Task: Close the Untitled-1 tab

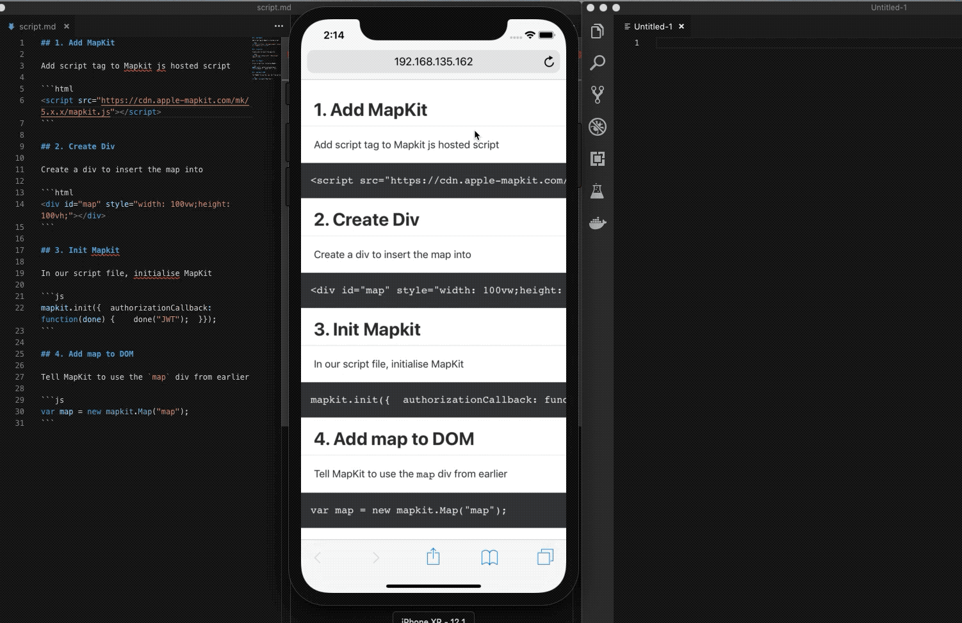Action: click(681, 26)
